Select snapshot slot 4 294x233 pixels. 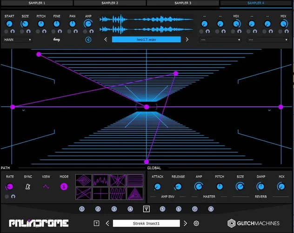(130, 209)
